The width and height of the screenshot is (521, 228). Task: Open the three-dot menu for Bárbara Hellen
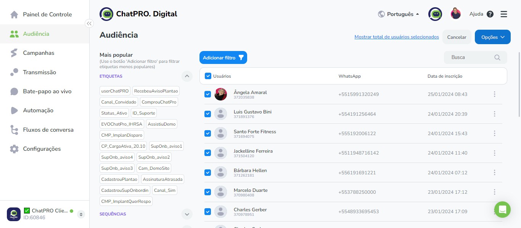(x=494, y=172)
